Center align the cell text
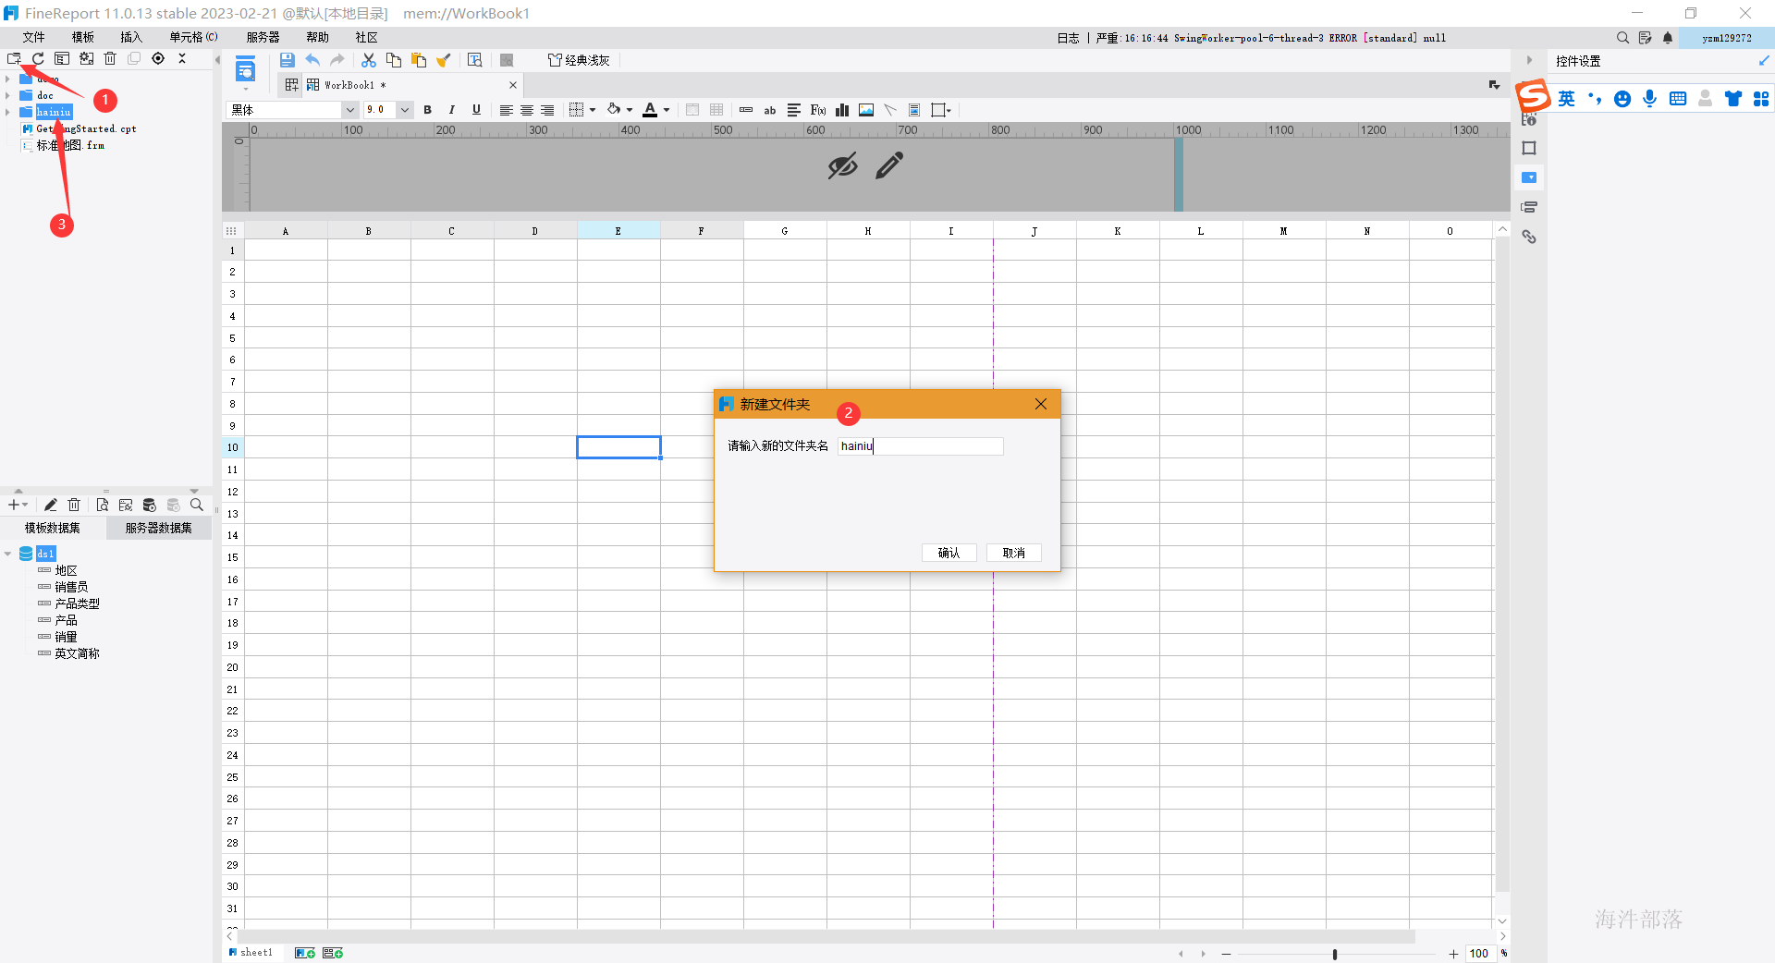1775x963 pixels. (527, 110)
